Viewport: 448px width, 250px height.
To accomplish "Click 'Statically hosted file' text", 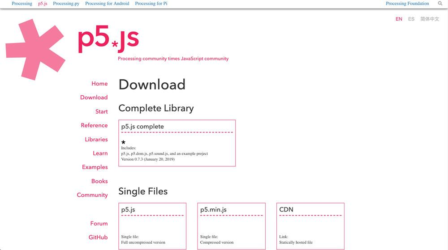I will pos(296,242).
